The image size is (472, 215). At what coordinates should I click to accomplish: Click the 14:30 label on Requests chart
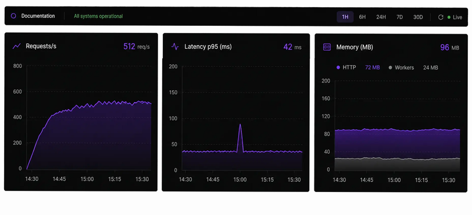pos(32,179)
